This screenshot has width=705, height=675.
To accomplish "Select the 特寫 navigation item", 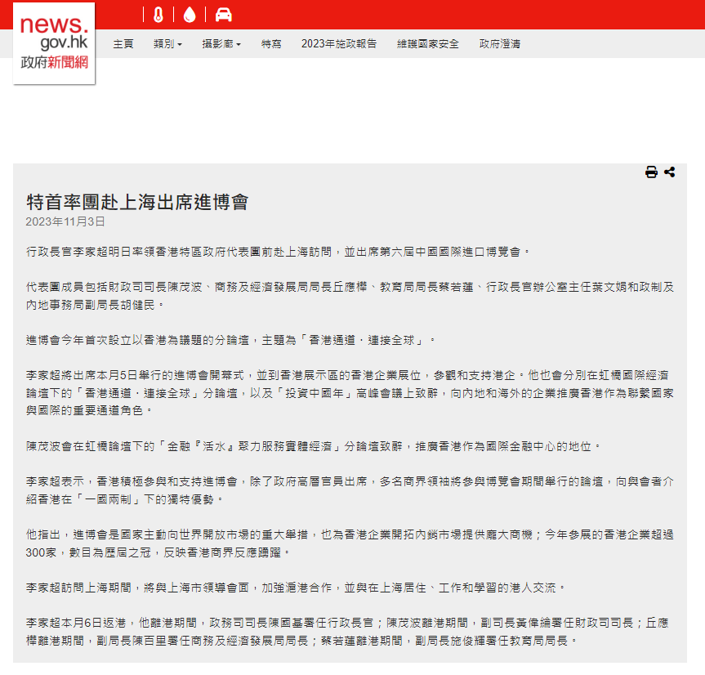I will point(271,44).
